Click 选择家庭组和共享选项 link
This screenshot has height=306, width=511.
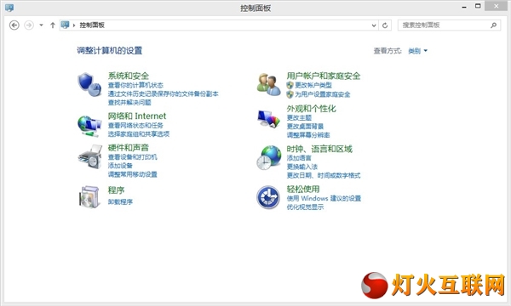click(x=139, y=133)
